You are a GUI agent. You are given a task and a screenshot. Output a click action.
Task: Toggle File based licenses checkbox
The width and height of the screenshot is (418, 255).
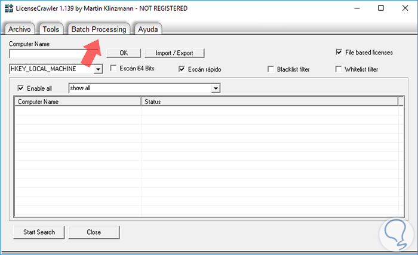coord(339,52)
